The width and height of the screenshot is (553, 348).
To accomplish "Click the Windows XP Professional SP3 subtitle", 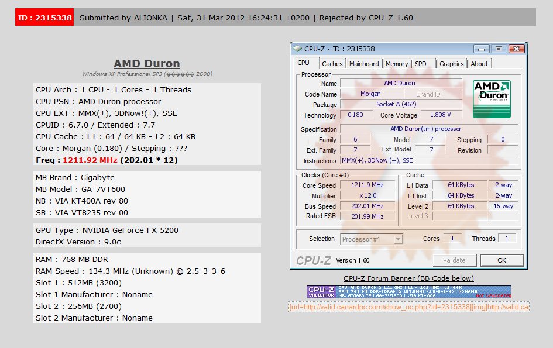I will (x=147, y=74).
